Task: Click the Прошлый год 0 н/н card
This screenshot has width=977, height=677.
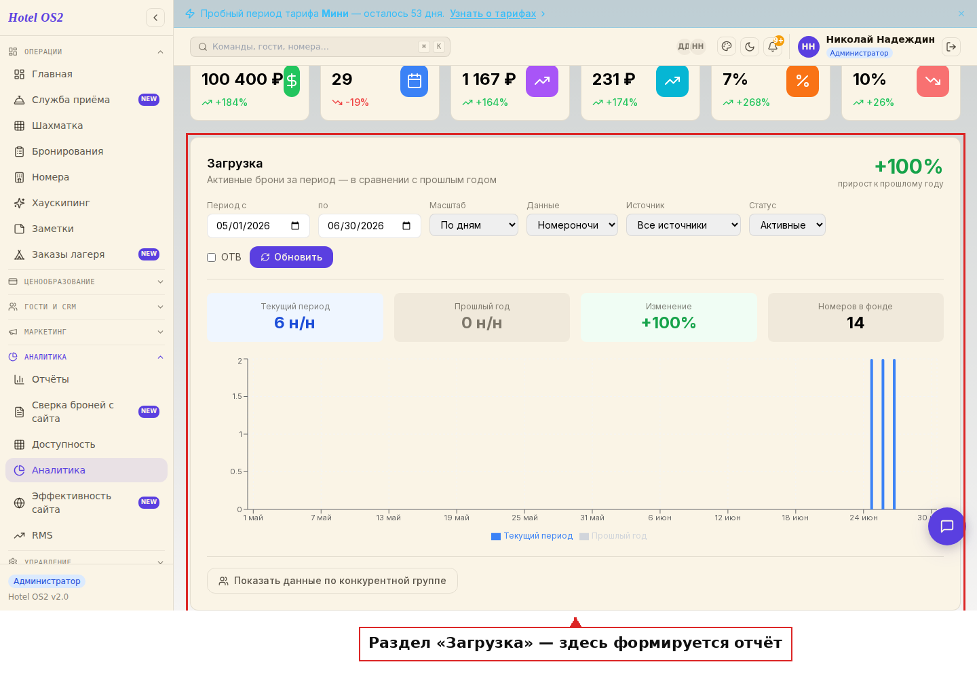Action: point(482,317)
